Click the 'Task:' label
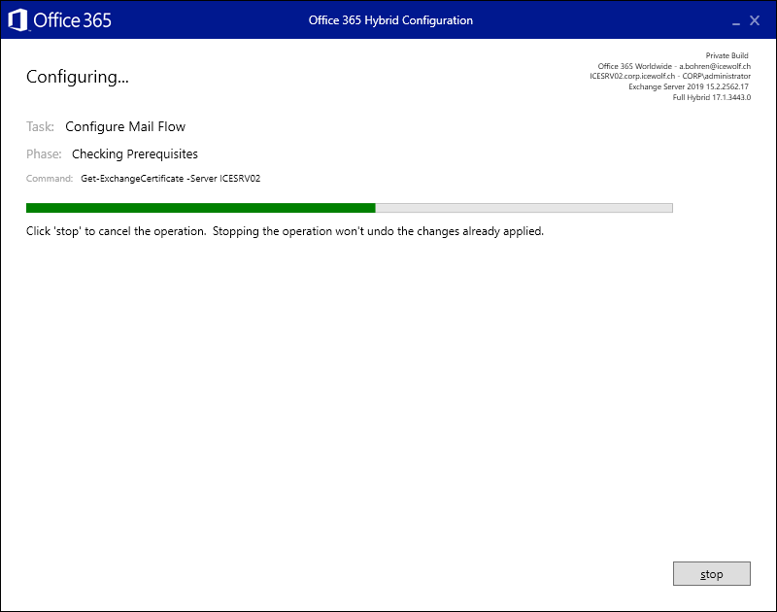Image resolution: width=777 pixels, height=612 pixels. point(40,127)
